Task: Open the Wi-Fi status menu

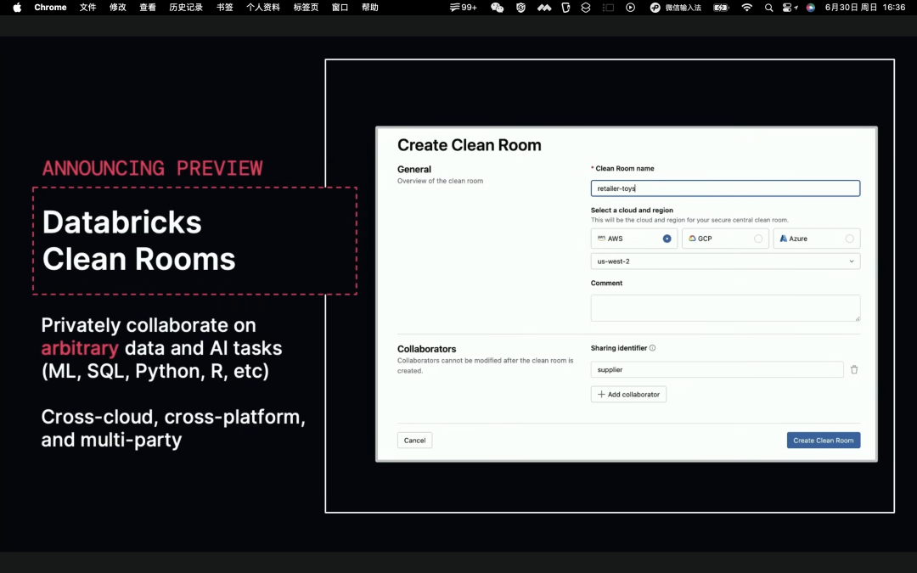Action: [x=747, y=8]
